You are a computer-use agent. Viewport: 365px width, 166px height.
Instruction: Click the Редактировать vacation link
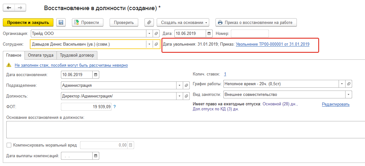tap(335, 104)
